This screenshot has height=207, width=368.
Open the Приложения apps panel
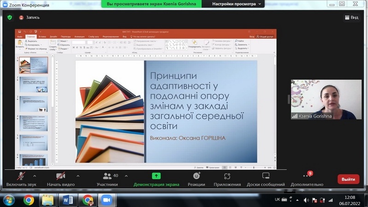coord(227,179)
